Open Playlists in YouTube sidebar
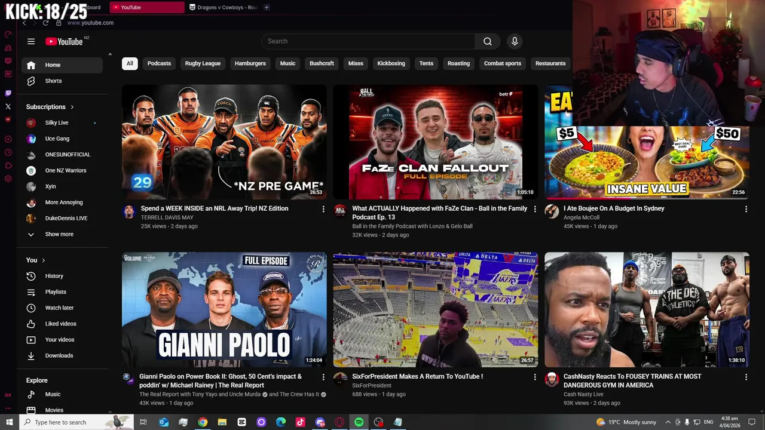This screenshot has height=430, width=765. click(62, 292)
